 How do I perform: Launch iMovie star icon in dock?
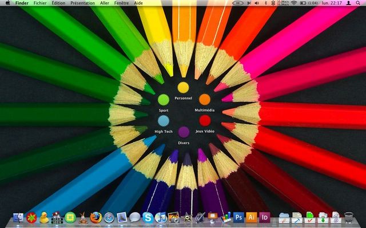point(187,218)
